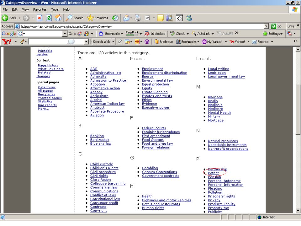Click the Forward navigation arrow icon
This screenshot has width=301, height=226.
(26, 18)
